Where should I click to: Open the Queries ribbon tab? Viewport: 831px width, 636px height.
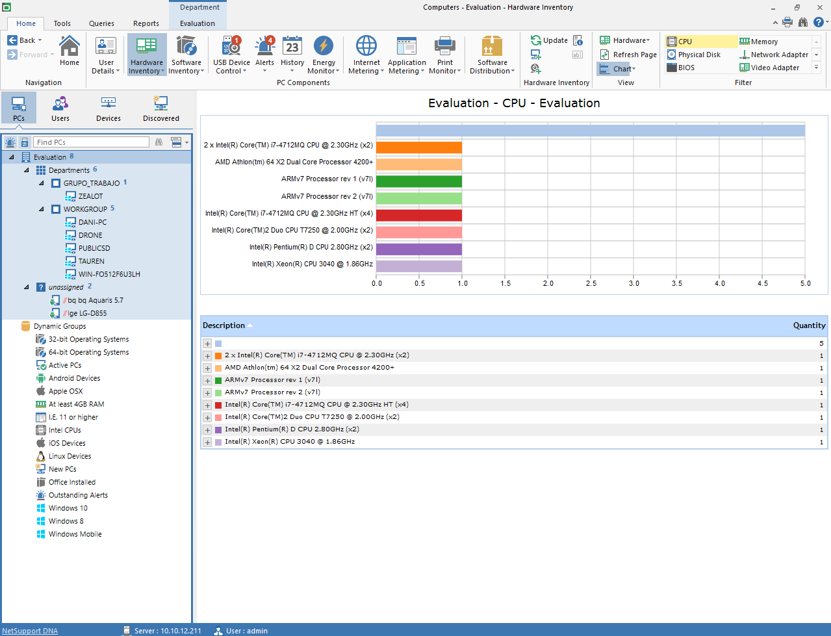pos(101,23)
